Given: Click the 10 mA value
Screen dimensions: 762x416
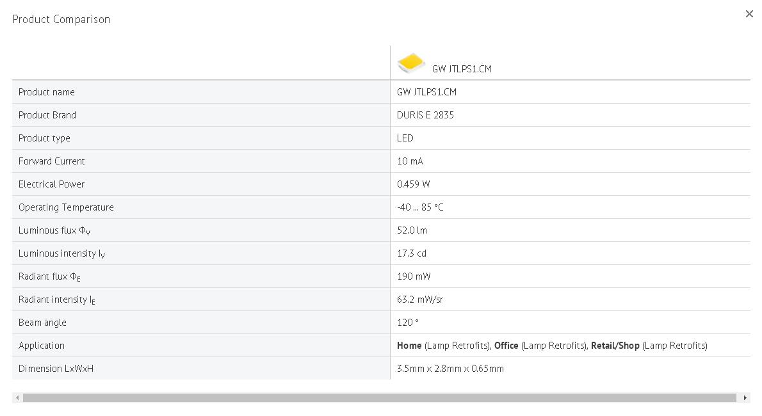Looking at the screenshot, I should [x=410, y=161].
